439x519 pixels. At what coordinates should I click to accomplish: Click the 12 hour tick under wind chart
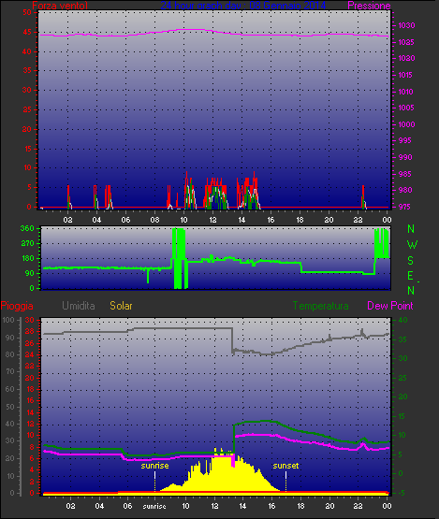click(x=212, y=220)
